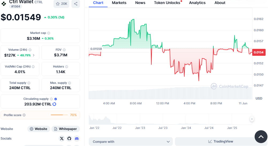
Task: Click the chart range slider handle
Action: click(x=252, y=119)
